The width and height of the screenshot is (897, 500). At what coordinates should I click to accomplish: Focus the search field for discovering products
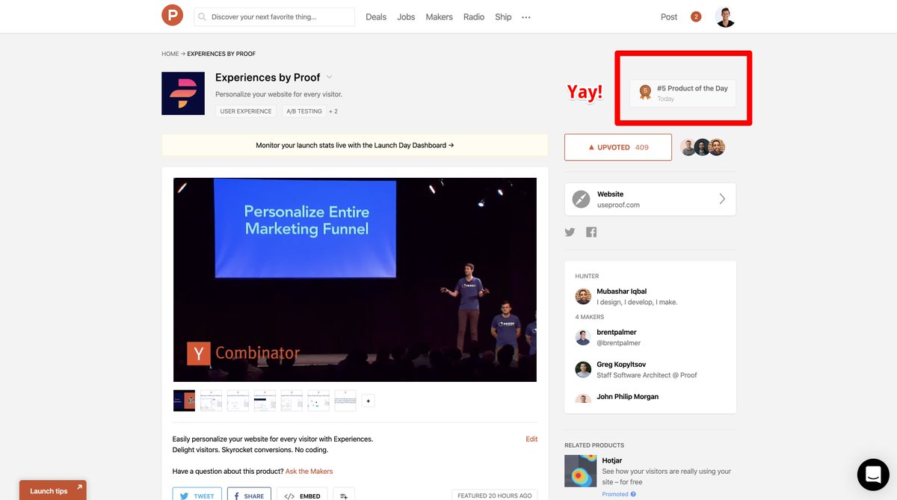coord(274,16)
